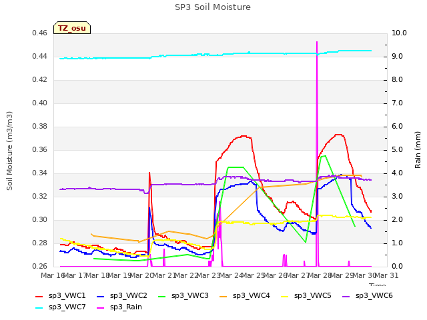Click the red VWC1 peak near Mar 24
This screenshot has height=320, width=427.
244,136
